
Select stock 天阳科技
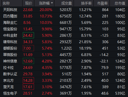[10, 10]
